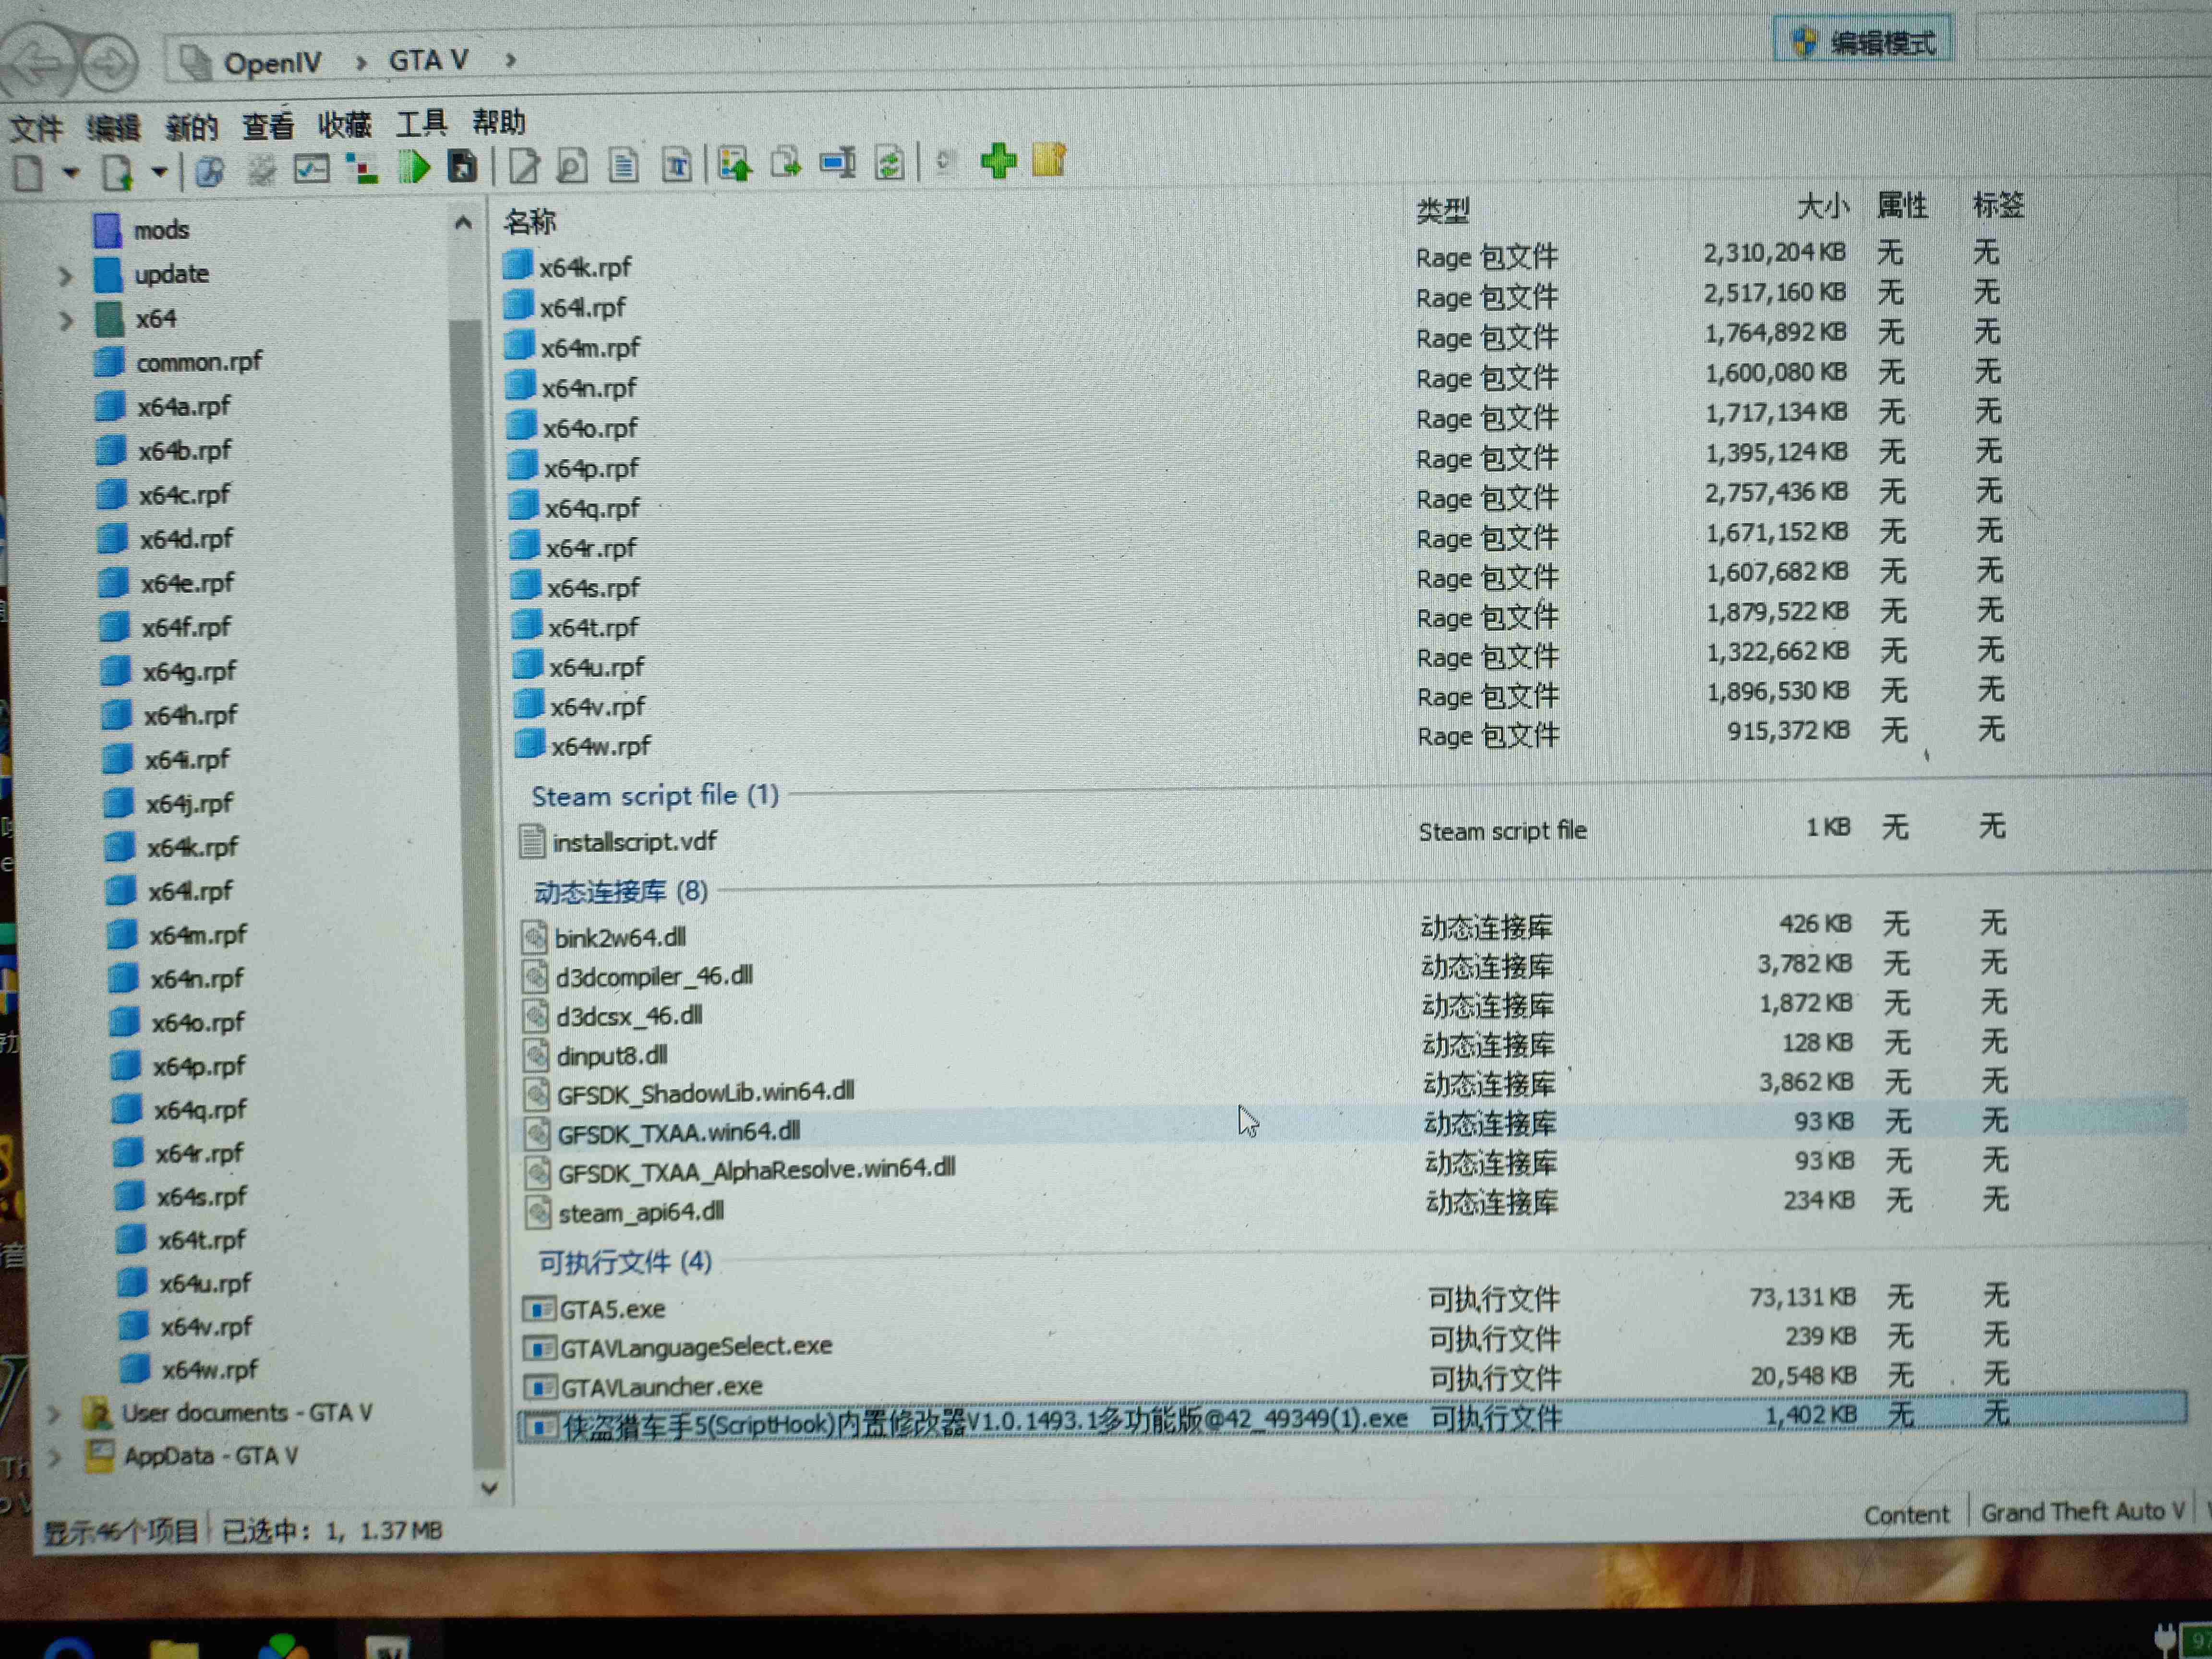Sort by the 属性 column header
Screen dimensions: 2212x1659
tap(1902, 205)
